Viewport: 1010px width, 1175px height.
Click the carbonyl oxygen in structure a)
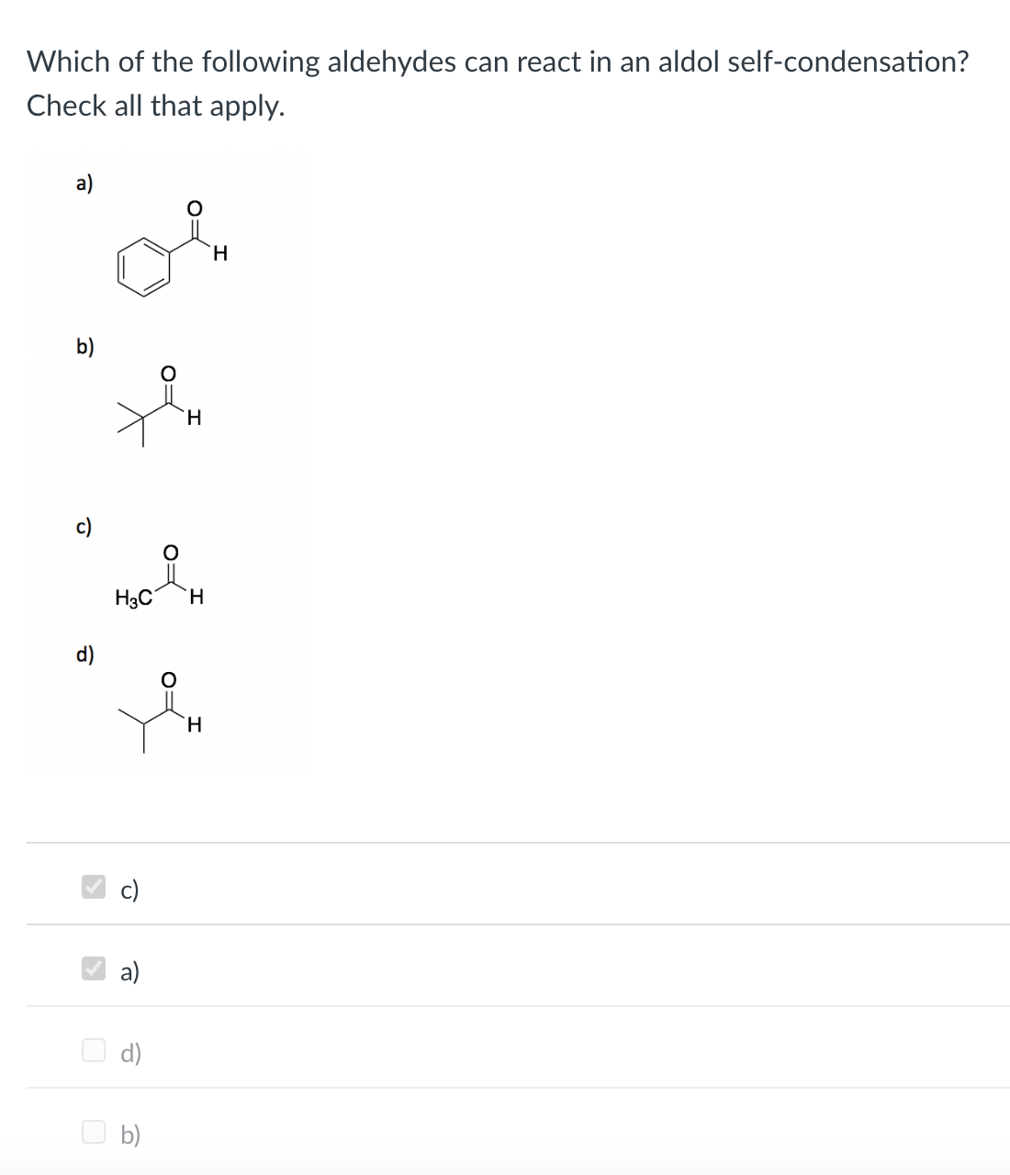click(195, 207)
